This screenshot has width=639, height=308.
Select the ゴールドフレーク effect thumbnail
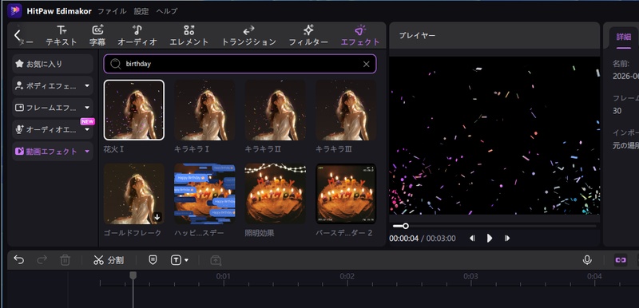[134, 194]
